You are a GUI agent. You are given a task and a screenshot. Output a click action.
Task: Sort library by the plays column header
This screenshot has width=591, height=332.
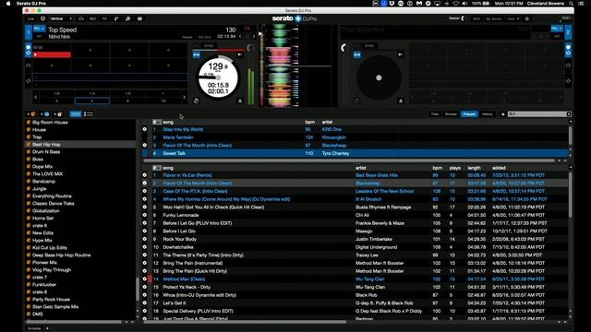click(455, 168)
